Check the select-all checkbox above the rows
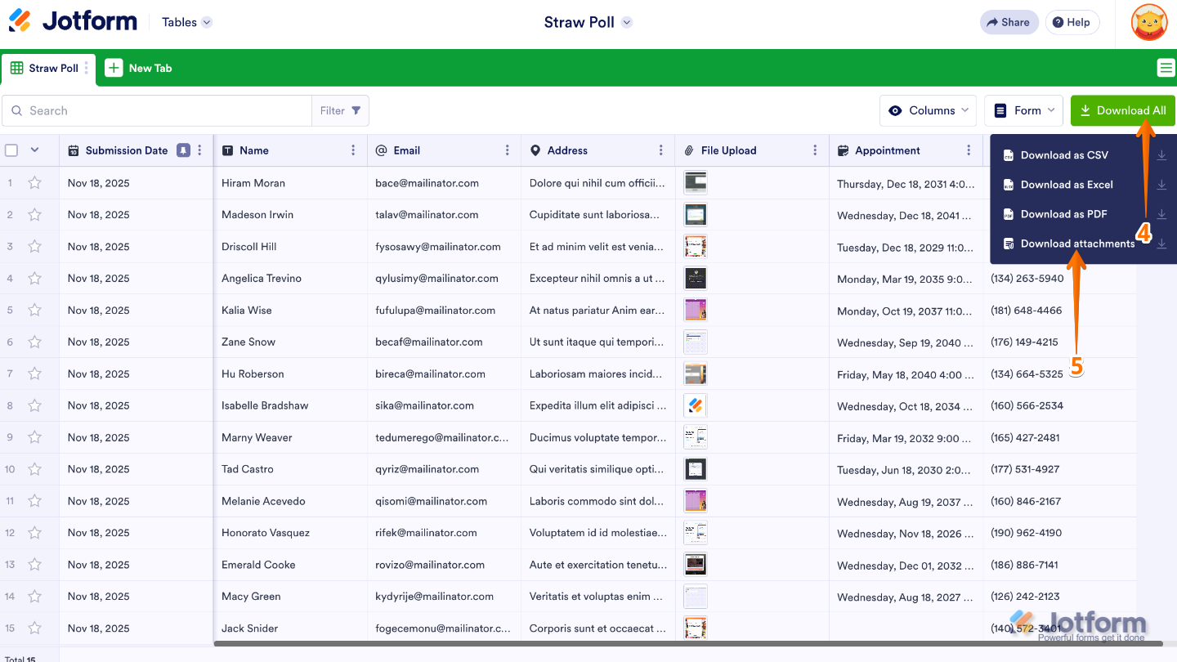 (11, 150)
